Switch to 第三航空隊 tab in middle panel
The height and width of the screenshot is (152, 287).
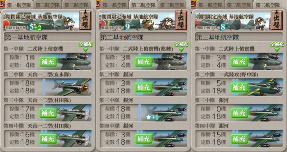pyautogui.click(x=172, y=5)
